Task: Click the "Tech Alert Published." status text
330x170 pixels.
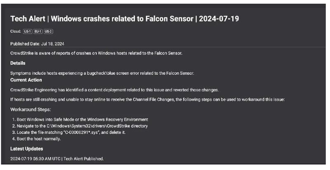Action: tap(86, 158)
